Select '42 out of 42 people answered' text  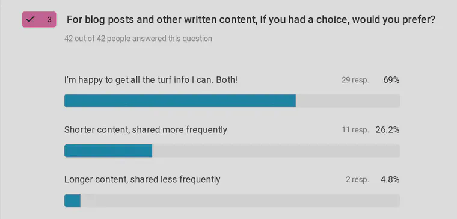pos(138,38)
